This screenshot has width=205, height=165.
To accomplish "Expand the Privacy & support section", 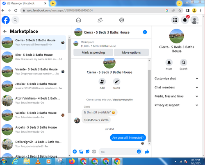I will pos(176,105).
